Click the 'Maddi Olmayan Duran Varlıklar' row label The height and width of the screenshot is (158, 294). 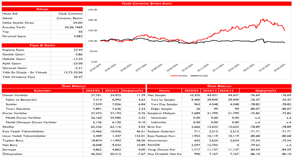pos(31,122)
